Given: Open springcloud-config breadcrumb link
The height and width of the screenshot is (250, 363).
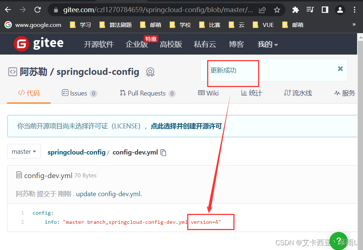Looking at the screenshot, I should pos(76,152).
